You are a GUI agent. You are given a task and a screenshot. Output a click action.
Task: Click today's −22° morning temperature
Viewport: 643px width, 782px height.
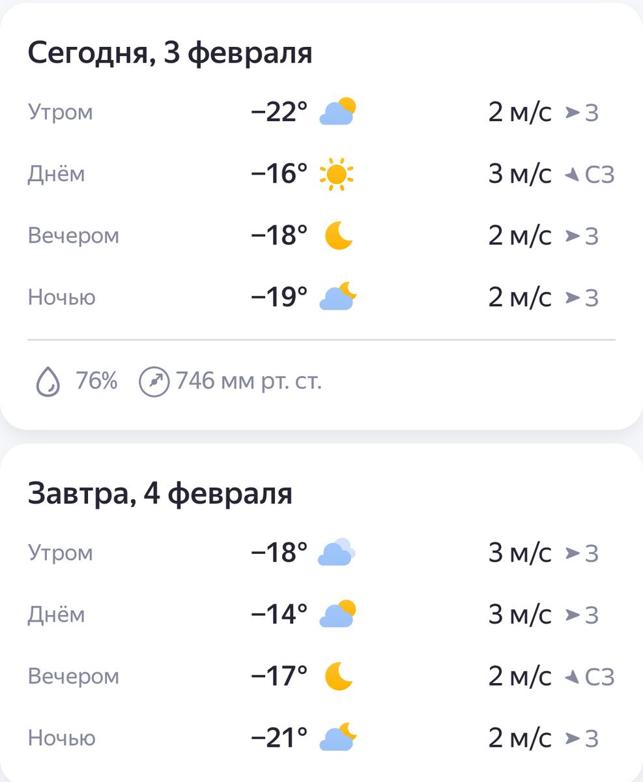(x=279, y=112)
